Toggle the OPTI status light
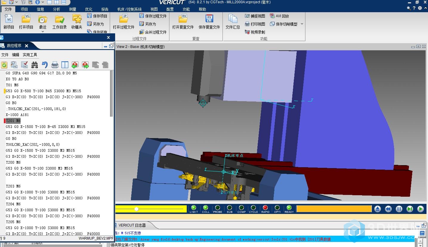 coord(277,208)
